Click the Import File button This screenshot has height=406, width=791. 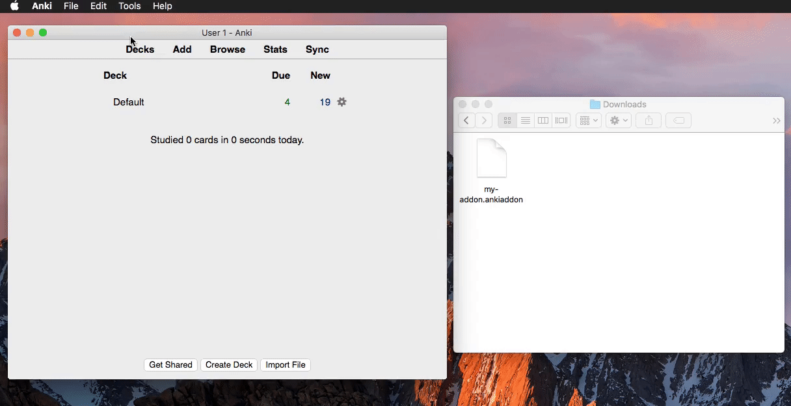tap(286, 365)
